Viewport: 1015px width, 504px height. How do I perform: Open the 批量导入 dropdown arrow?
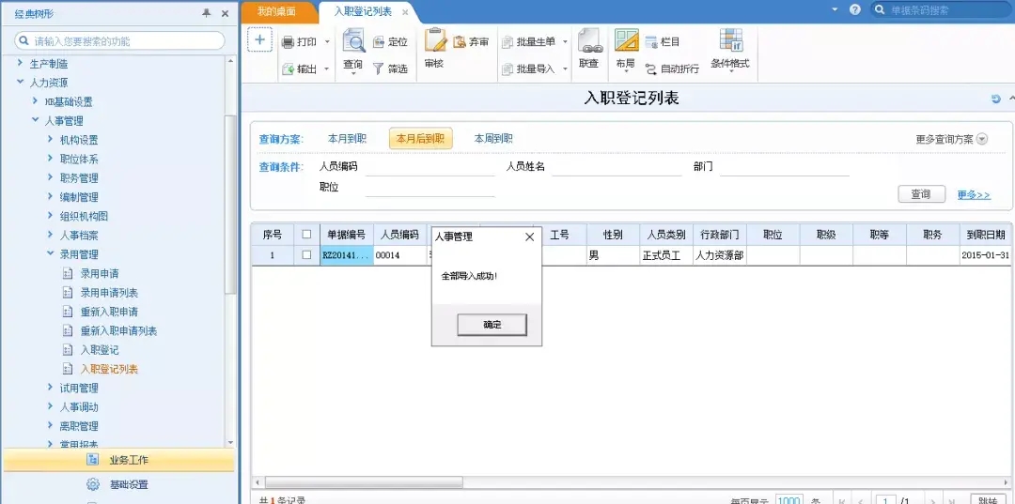point(565,69)
